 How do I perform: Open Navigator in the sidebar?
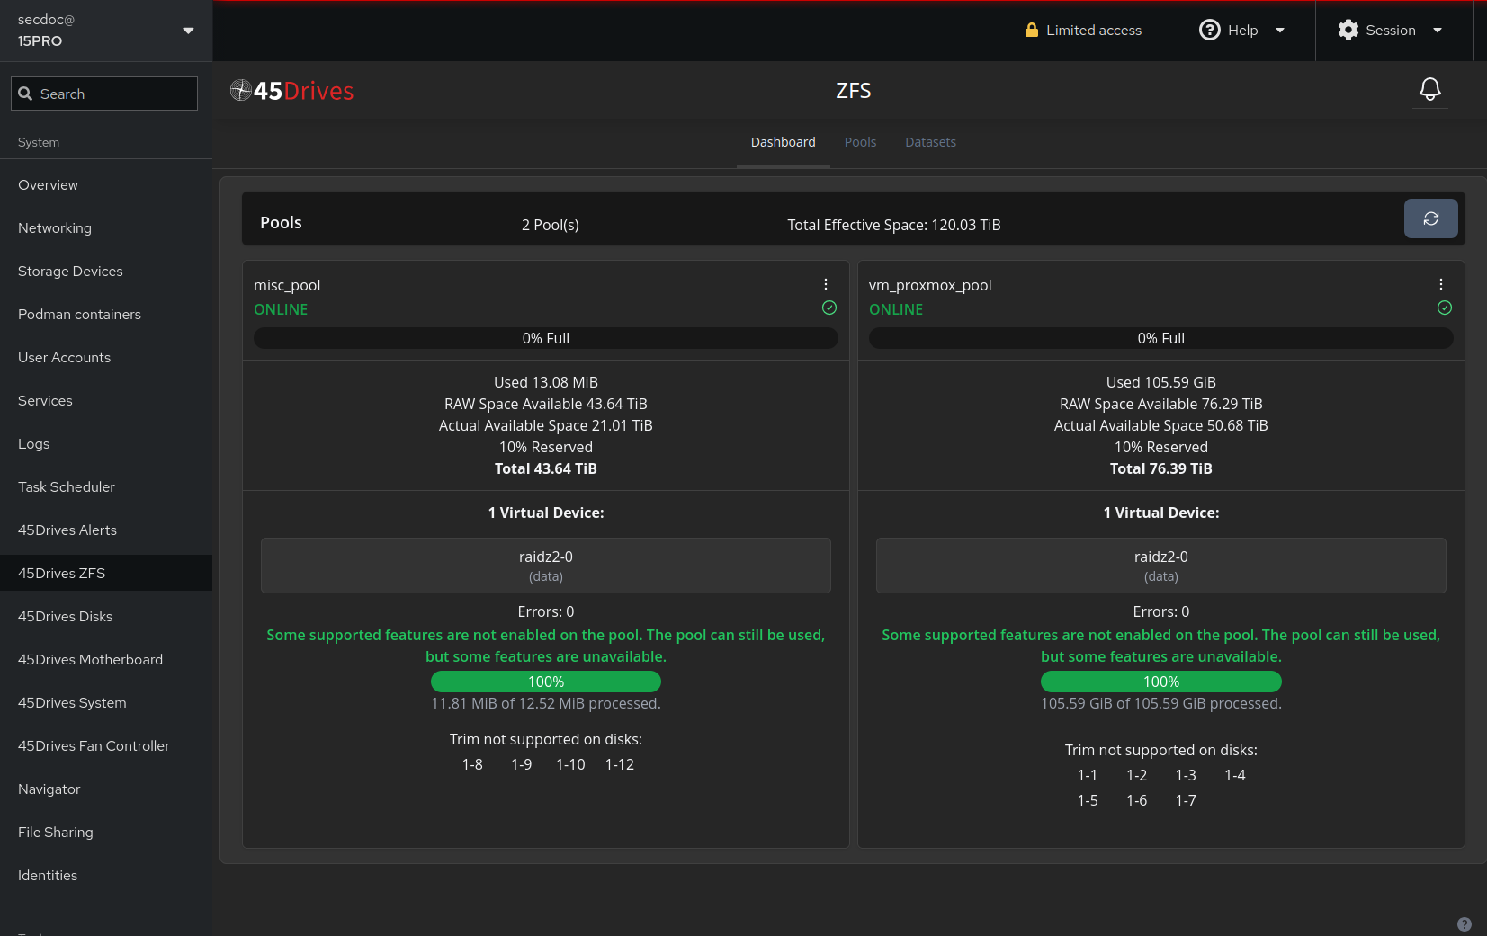(x=106, y=789)
